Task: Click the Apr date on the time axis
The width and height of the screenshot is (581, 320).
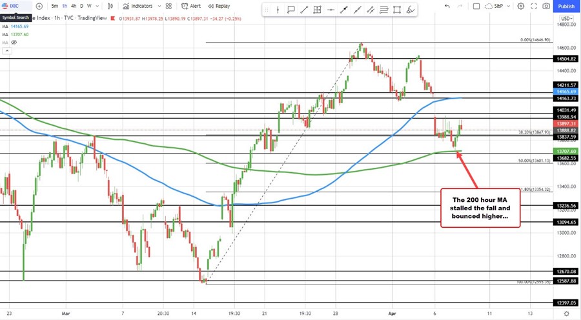Action: 392,314
